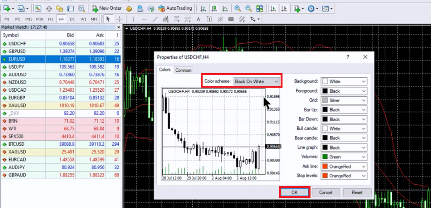Switch chart to candlesticks icon

click(x=214, y=8)
